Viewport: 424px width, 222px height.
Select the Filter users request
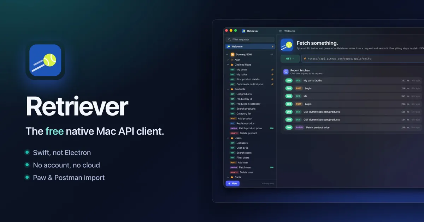(x=250, y=158)
